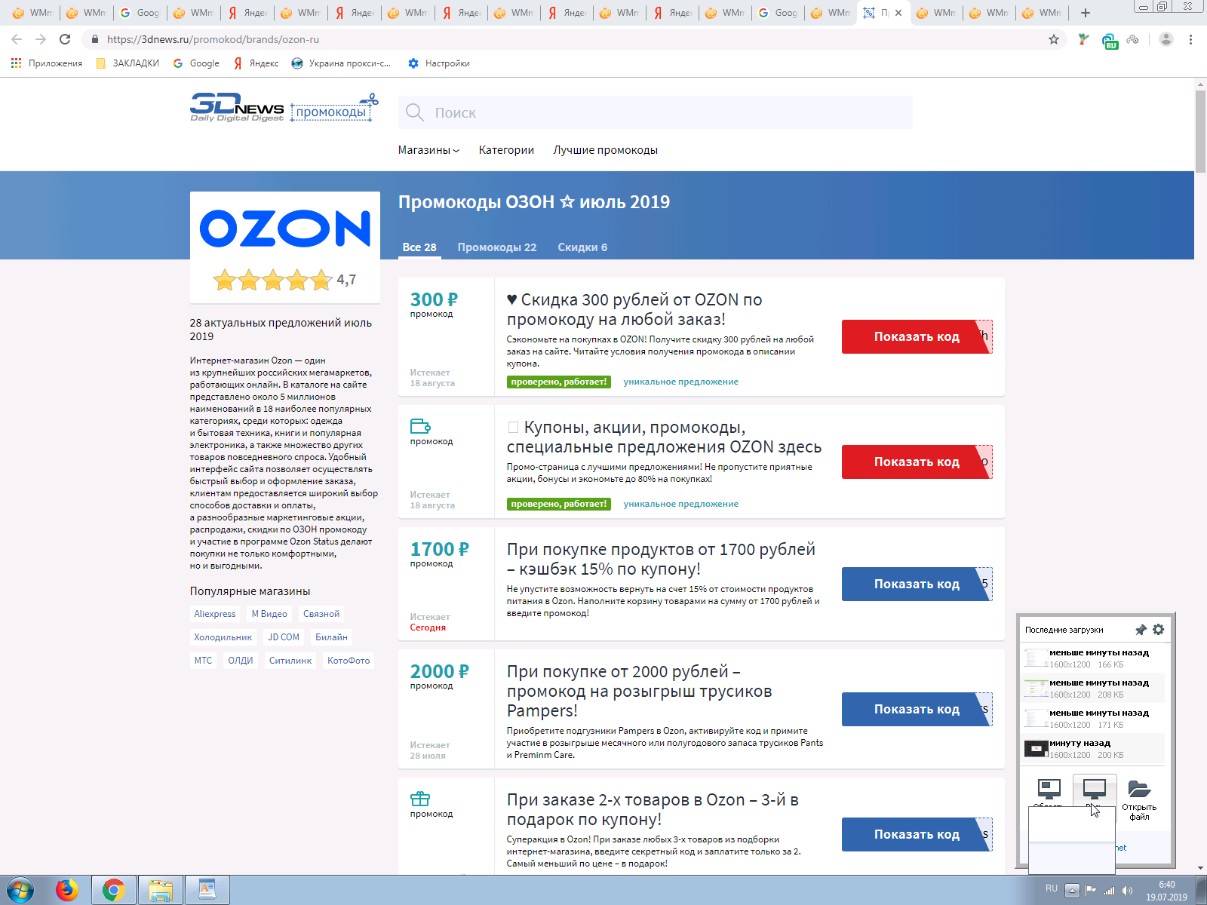Pin the recent downloads popup

coord(1141,630)
